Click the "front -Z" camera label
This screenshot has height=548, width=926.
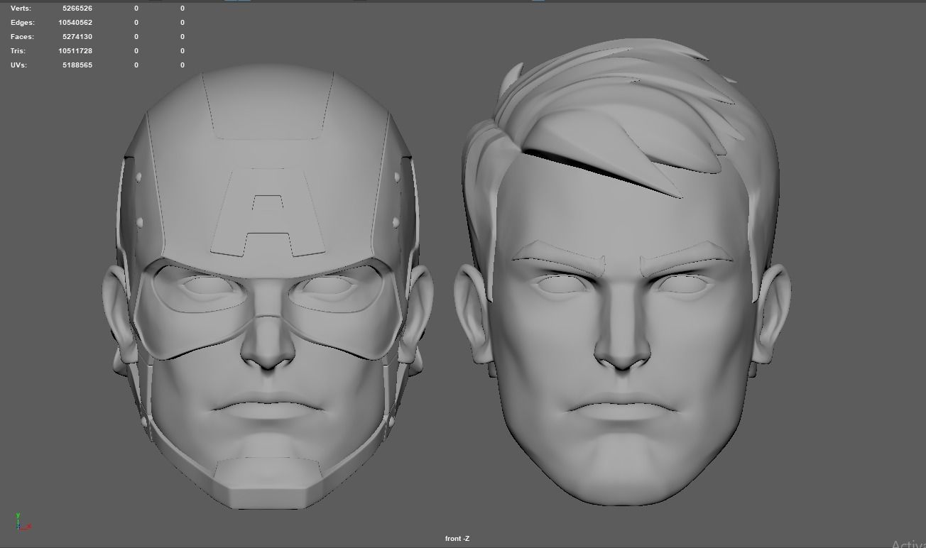[x=457, y=539]
